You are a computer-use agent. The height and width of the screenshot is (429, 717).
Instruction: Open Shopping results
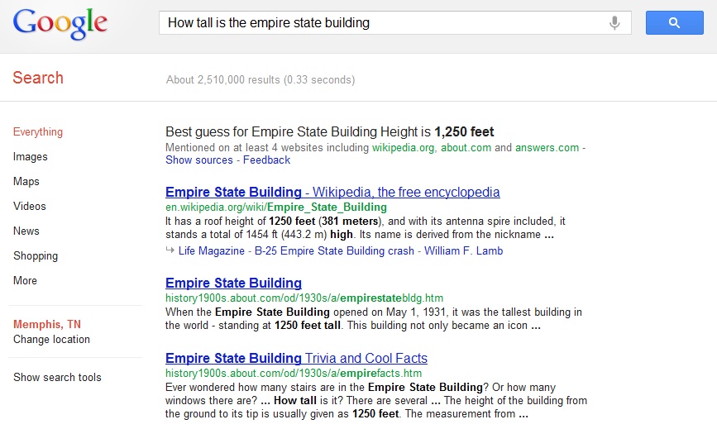36,256
